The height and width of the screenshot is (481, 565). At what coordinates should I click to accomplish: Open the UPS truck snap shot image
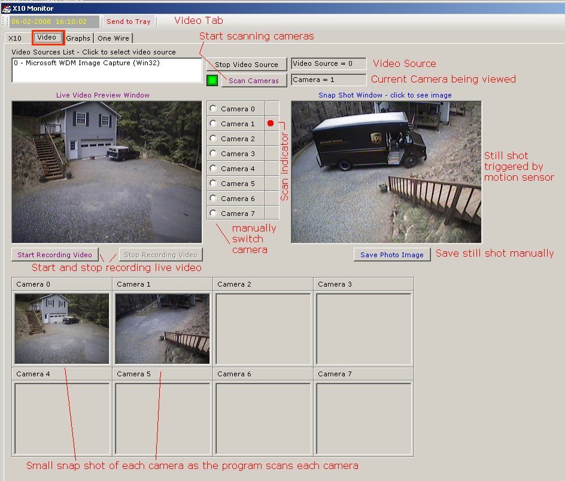tap(386, 172)
